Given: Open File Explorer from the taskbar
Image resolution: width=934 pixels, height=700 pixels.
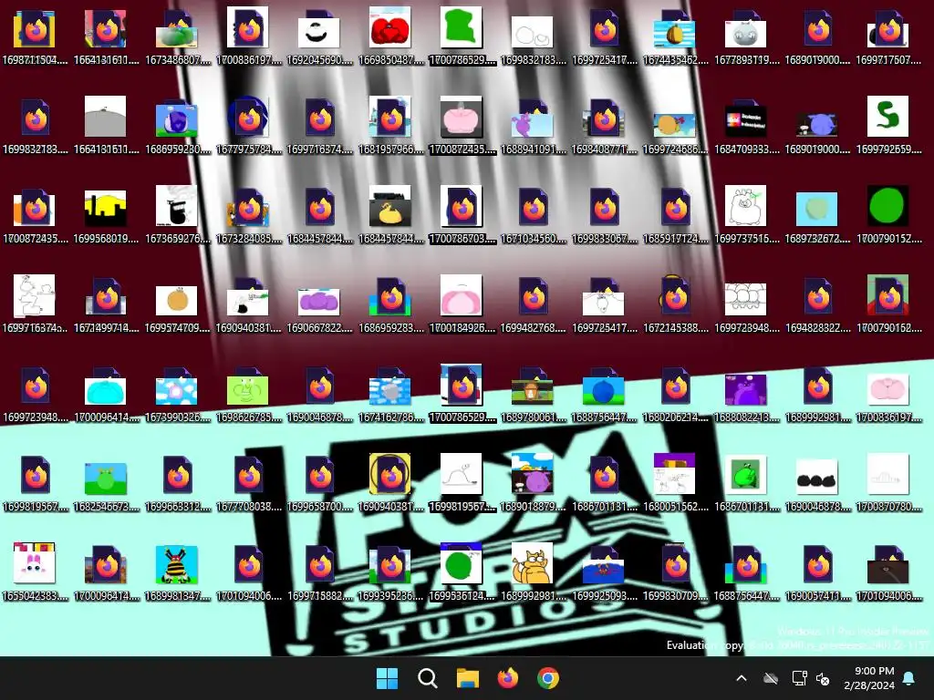Looking at the screenshot, I should (x=468, y=678).
